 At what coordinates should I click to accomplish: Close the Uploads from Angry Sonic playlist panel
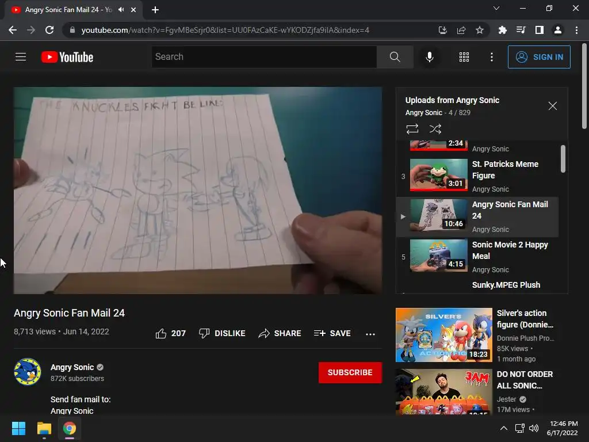pyautogui.click(x=553, y=106)
